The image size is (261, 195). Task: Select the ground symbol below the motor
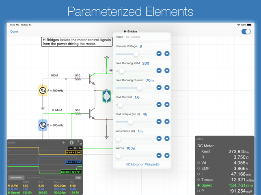106,138
